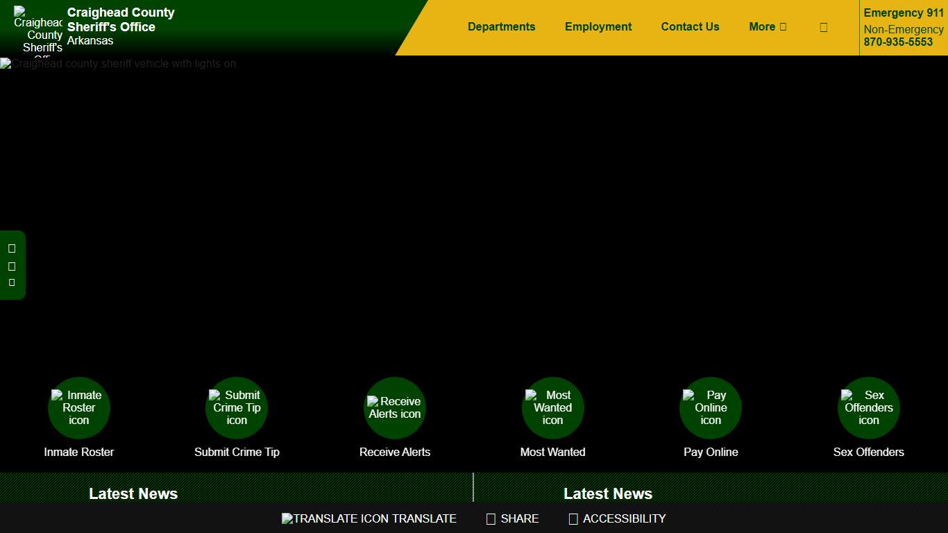
Task: Click the Share button in bottom bar
Action: coord(512,518)
